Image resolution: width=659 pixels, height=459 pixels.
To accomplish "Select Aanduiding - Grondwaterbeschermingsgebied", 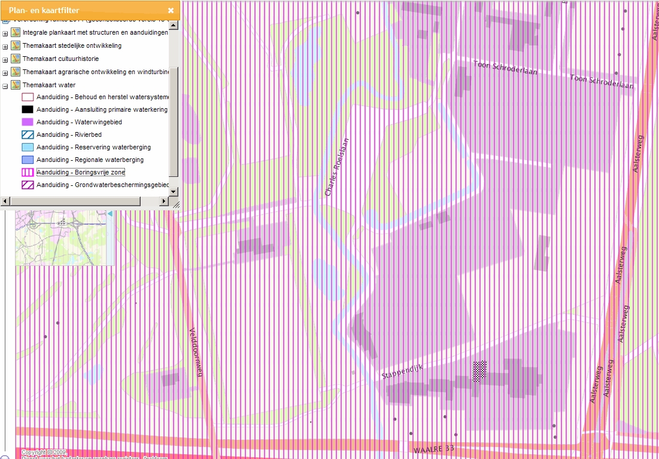I will (102, 185).
